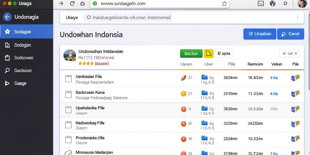The height and width of the screenshot is (155, 310).
Task: Sort by Fille column
Action: click(232, 64)
